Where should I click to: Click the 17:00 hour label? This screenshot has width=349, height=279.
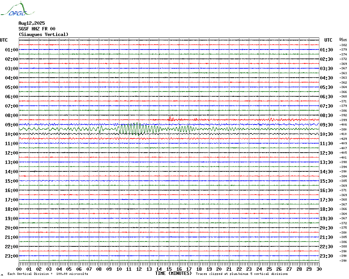click(x=12, y=200)
